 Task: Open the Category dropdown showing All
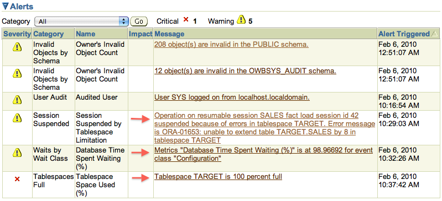tap(81, 21)
